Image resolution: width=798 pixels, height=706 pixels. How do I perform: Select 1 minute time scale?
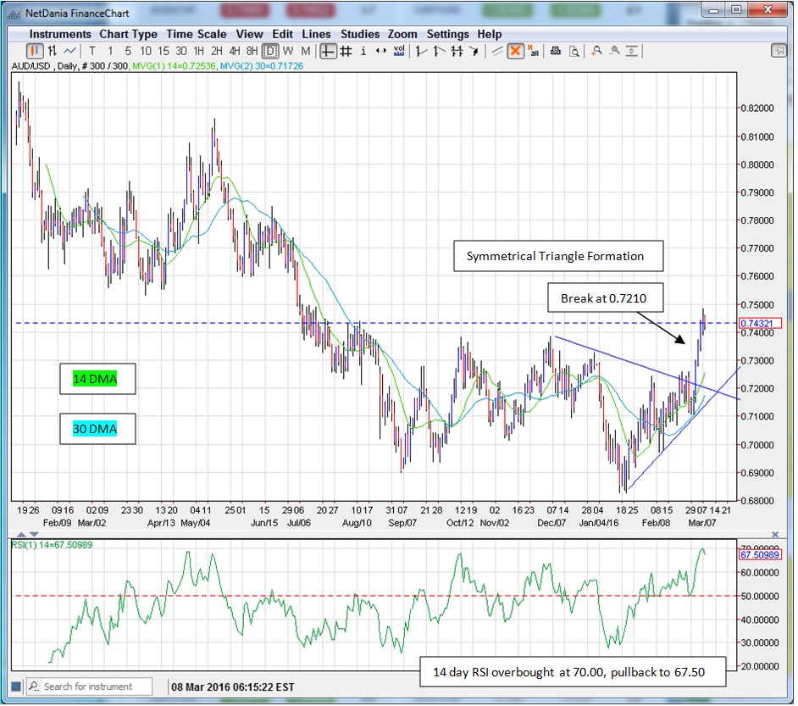(110, 51)
